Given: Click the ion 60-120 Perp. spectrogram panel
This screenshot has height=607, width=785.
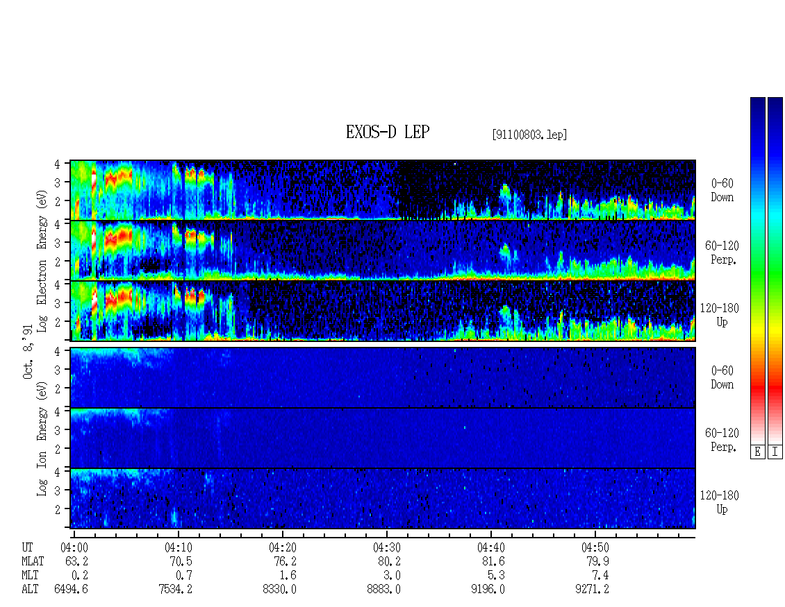Looking at the screenshot, I should point(383,438).
